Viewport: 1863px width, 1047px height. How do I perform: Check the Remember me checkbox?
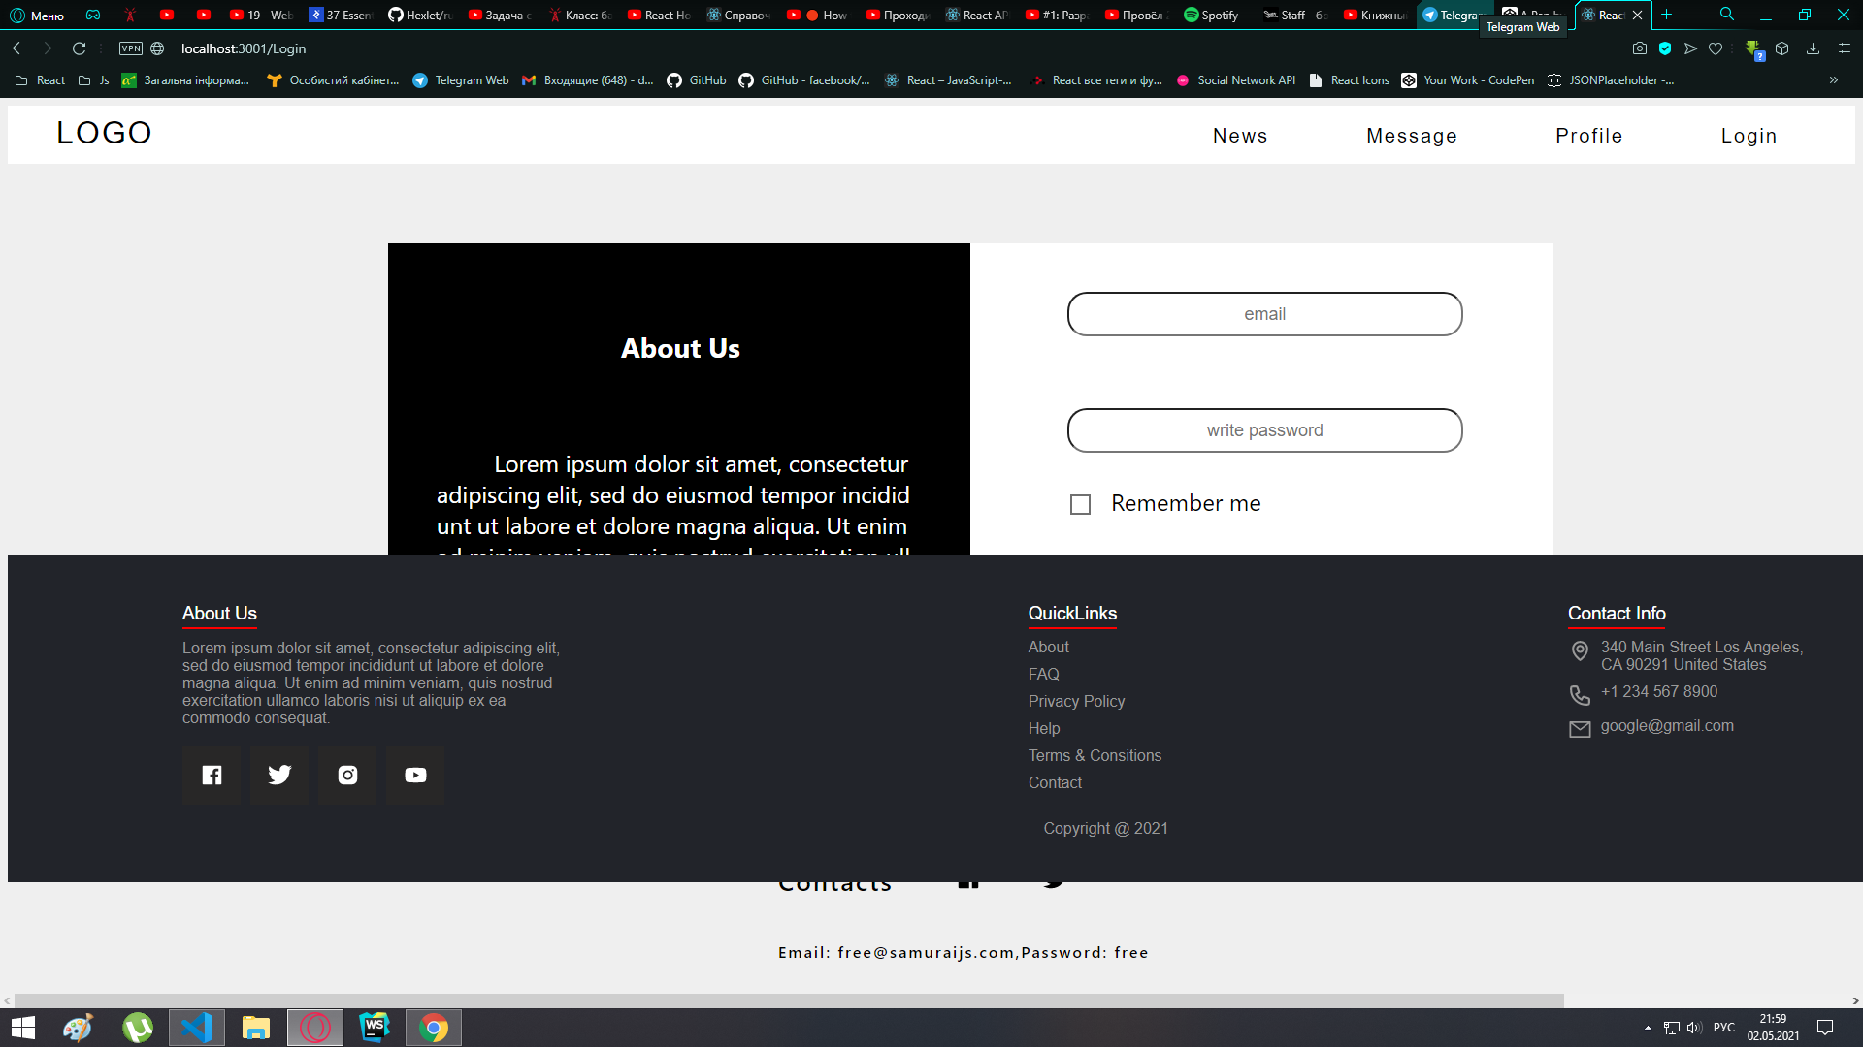click(x=1080, y=504)
